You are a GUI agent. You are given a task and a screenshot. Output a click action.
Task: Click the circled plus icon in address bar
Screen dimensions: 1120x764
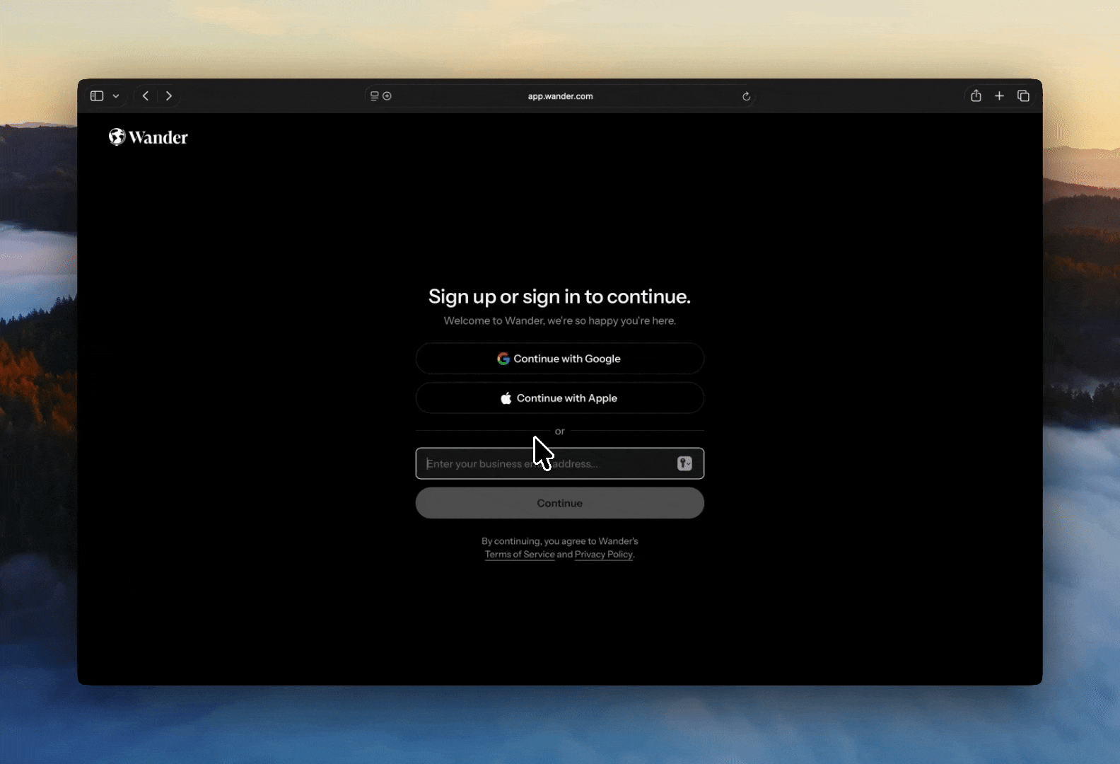tap(387, 96)
